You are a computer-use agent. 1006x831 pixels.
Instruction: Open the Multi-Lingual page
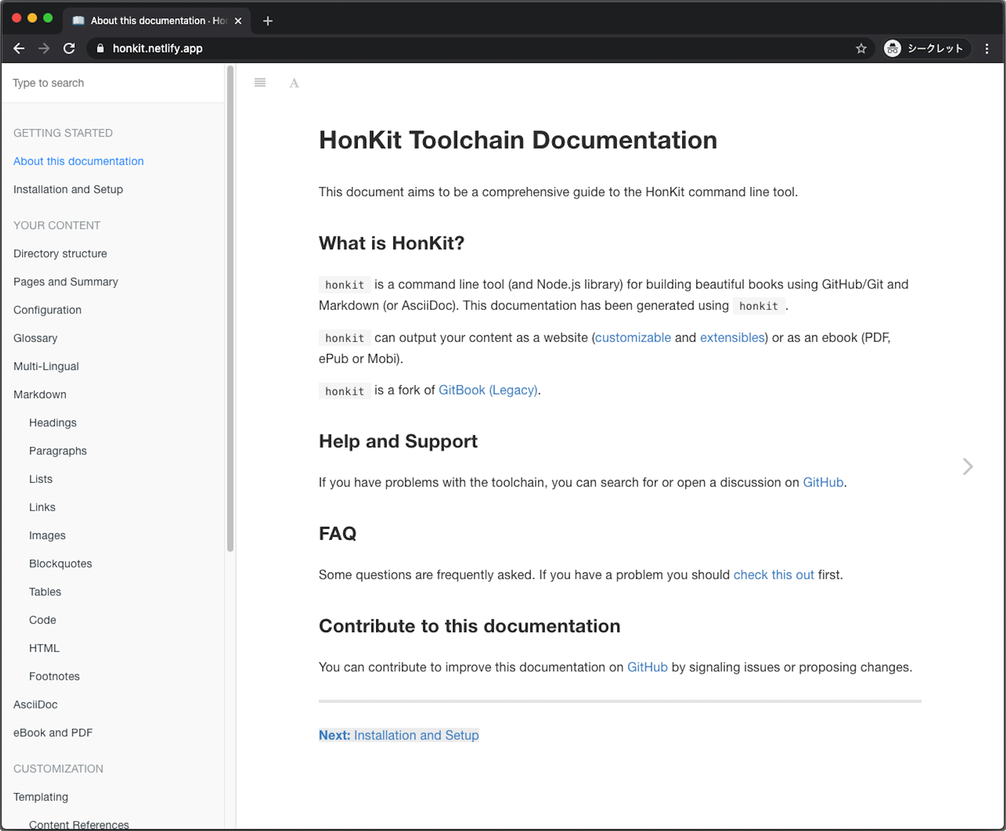pyautogui.click(x=46, y=367)
